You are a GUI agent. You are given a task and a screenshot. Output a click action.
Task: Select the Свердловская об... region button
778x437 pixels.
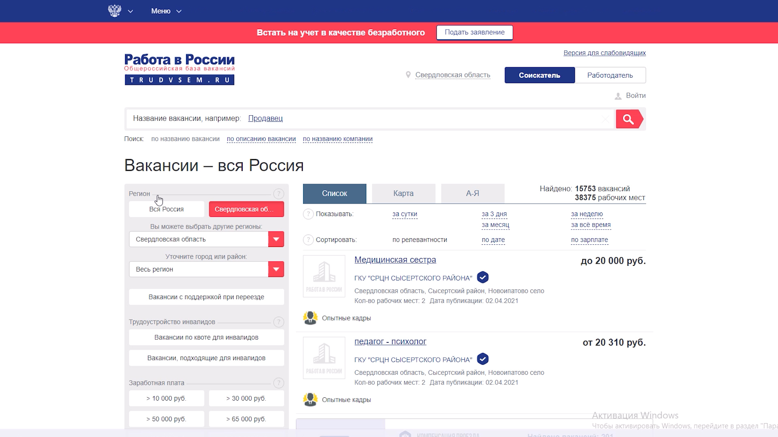(246, 209)
